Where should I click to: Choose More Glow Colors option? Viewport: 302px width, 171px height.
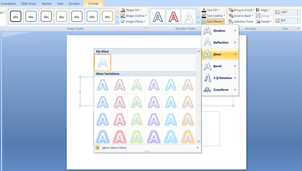[x=114, y=148]
